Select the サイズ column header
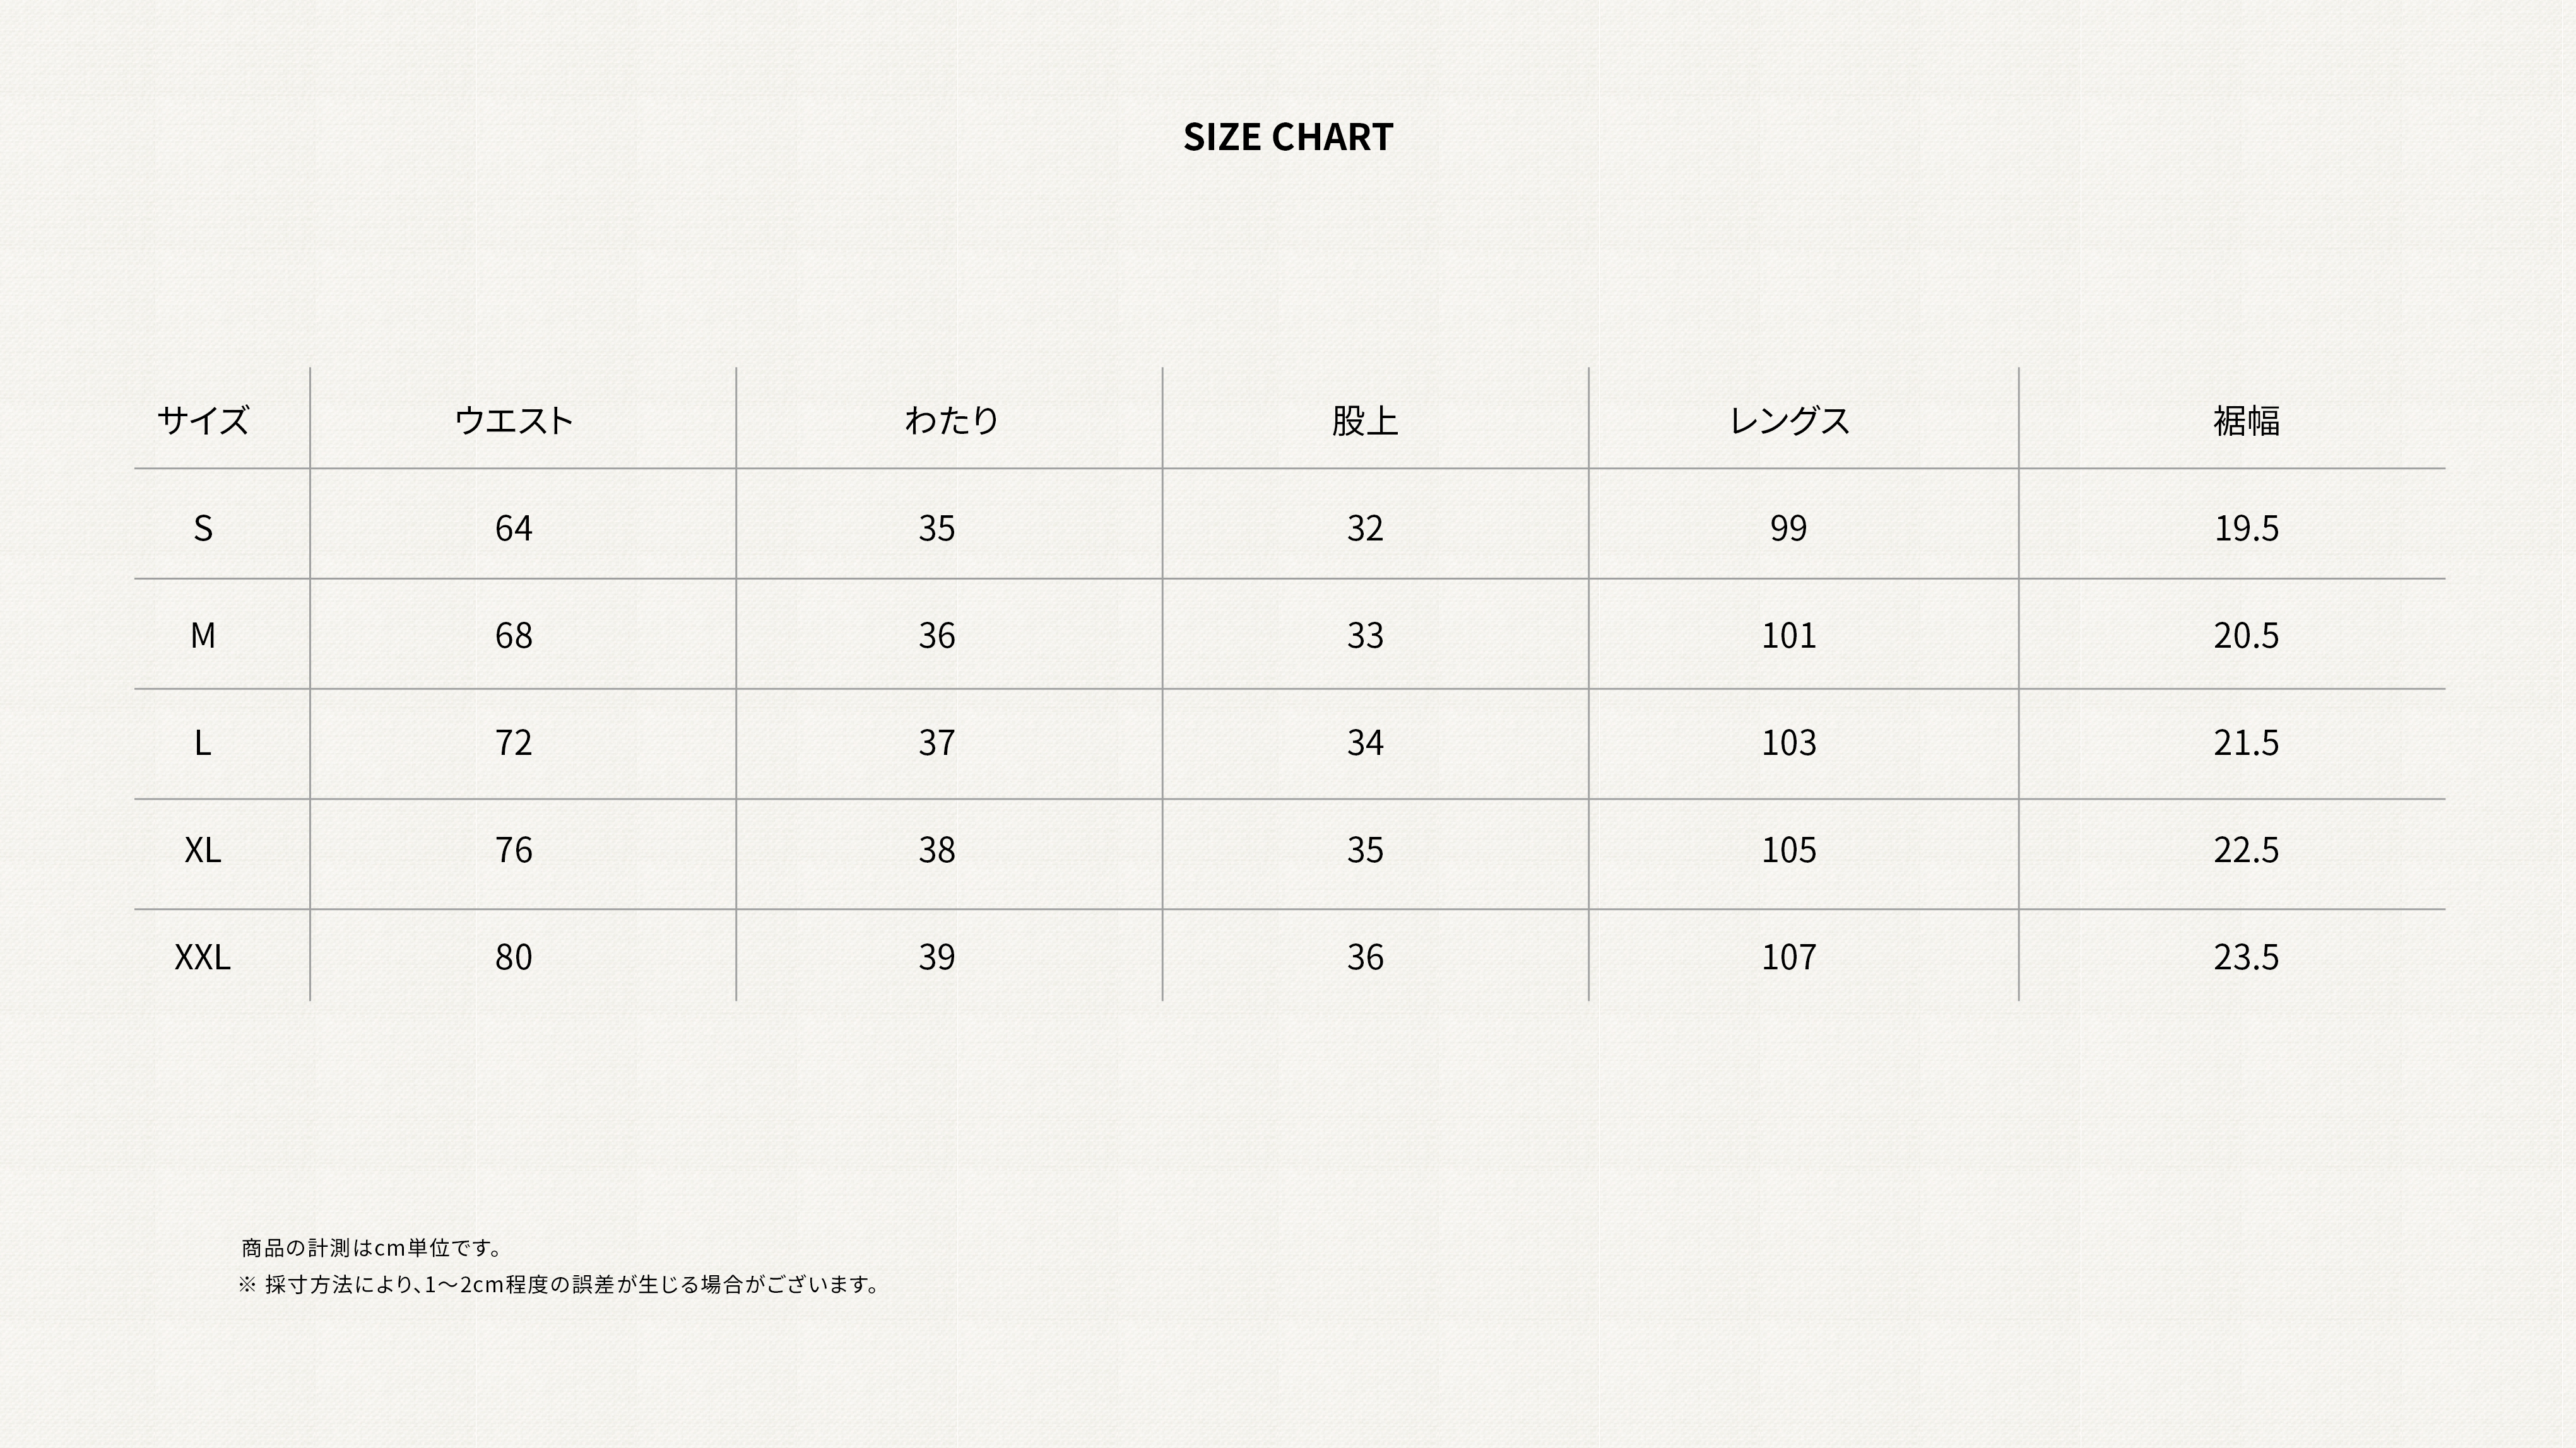This screenshot has width=2576, height=1448. [203, 420]
